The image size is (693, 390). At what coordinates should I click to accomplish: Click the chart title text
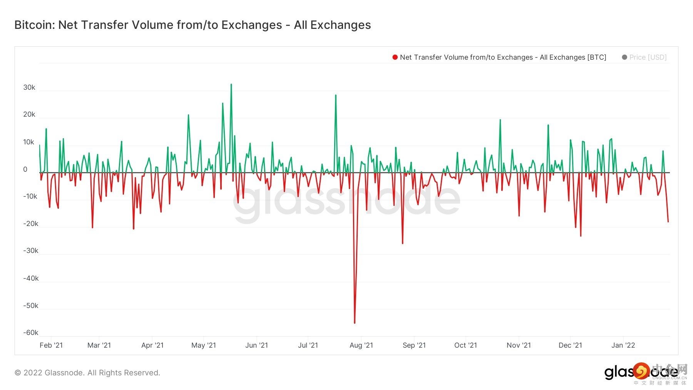point(192,25)
